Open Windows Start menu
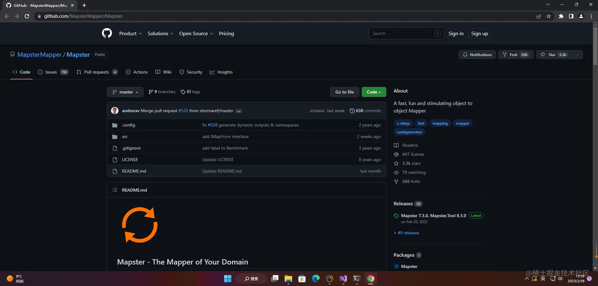 [228, 278]
